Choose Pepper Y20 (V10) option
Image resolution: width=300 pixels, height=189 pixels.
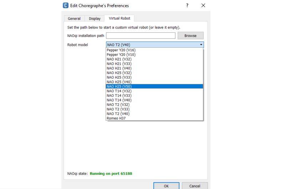(x=154, y=54)
